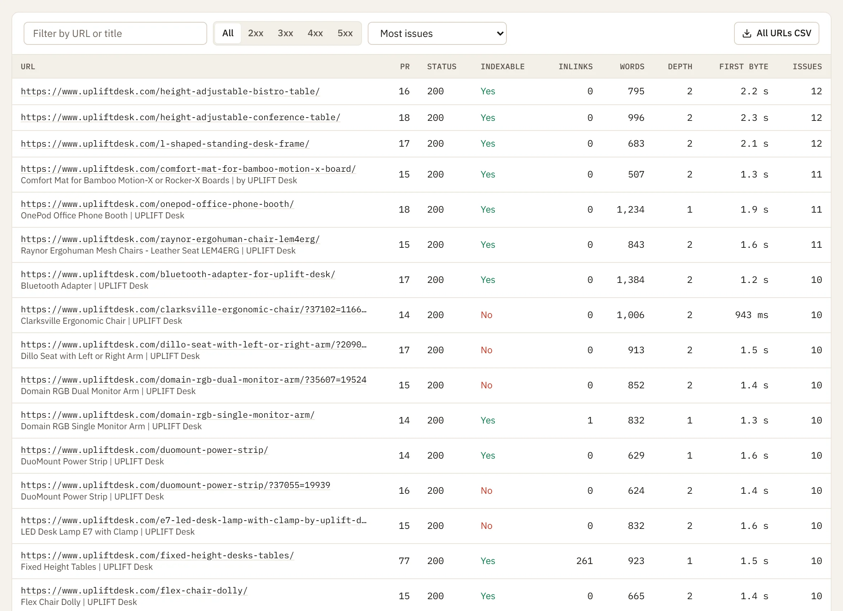
Task: Open the comfort-mat-for-bamboo-motion-x-board URL
Action: 189,169
